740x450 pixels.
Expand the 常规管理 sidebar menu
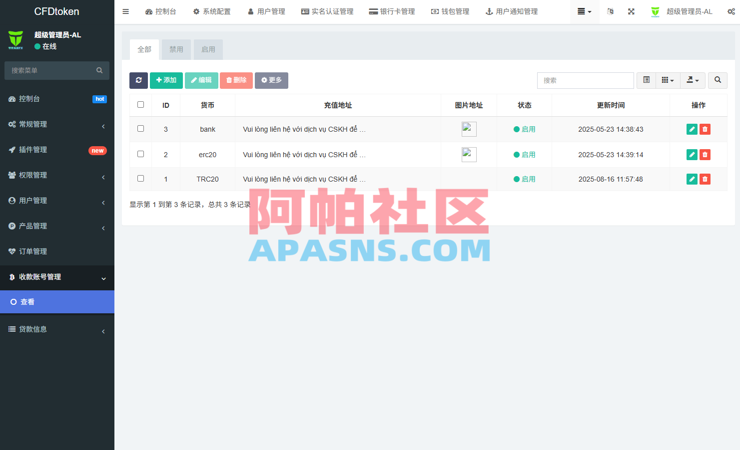point(57,124)
